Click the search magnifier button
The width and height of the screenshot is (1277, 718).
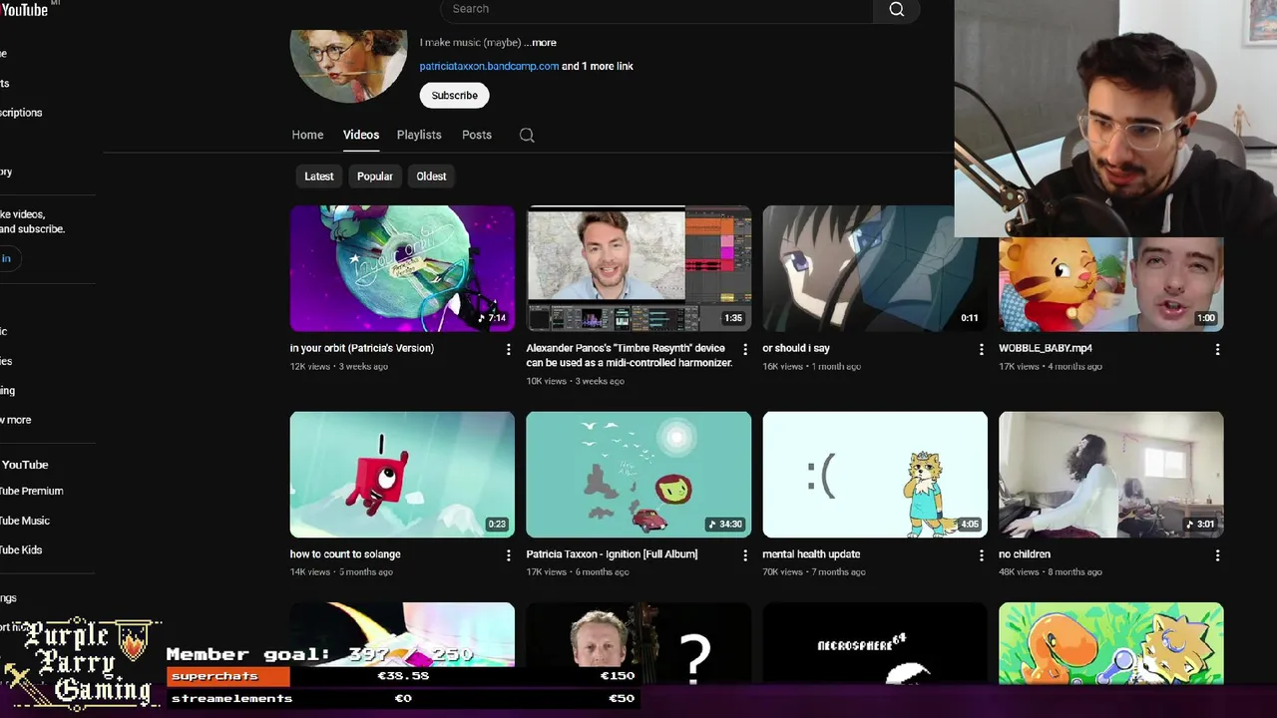pos(896,9)
